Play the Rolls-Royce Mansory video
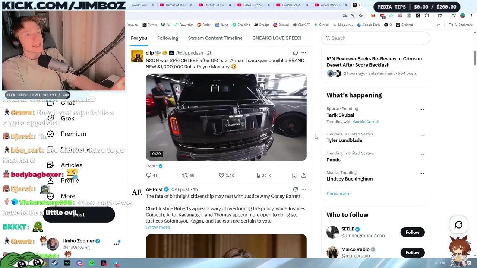 [x=226, y=117]
